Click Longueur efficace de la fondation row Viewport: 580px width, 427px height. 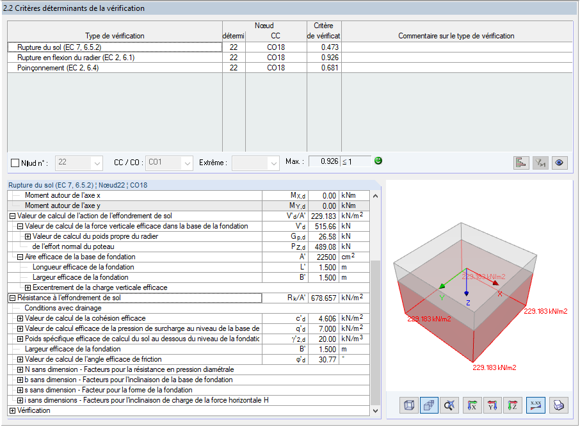pyautogui.click(x=188, y=267)
